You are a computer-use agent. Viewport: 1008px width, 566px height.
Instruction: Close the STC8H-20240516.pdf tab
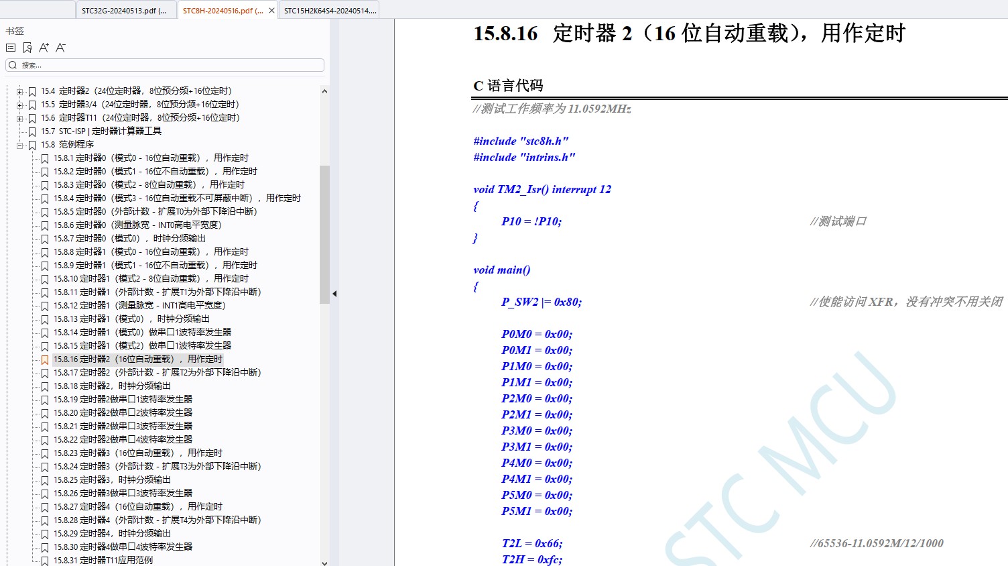271,11
